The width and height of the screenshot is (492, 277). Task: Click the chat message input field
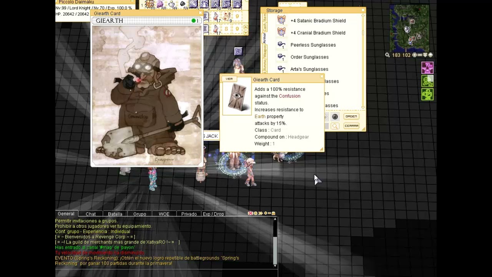coord(166,272)
